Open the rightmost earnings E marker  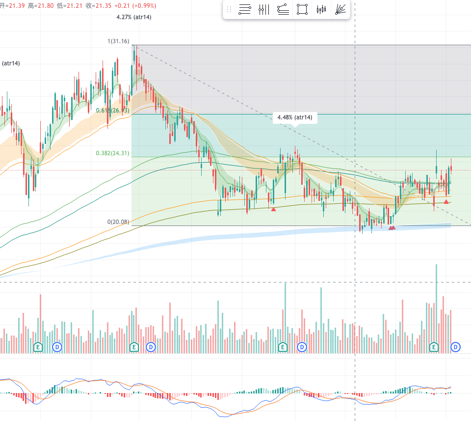[434, 347]
